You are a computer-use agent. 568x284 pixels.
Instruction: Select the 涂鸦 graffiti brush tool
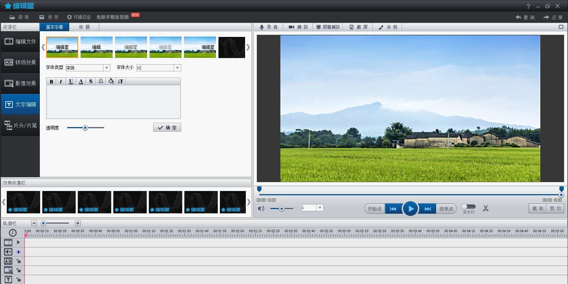click(388, 27)
